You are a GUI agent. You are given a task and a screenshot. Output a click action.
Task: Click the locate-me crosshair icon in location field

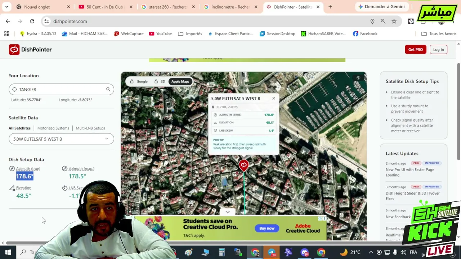pos(14,89)
